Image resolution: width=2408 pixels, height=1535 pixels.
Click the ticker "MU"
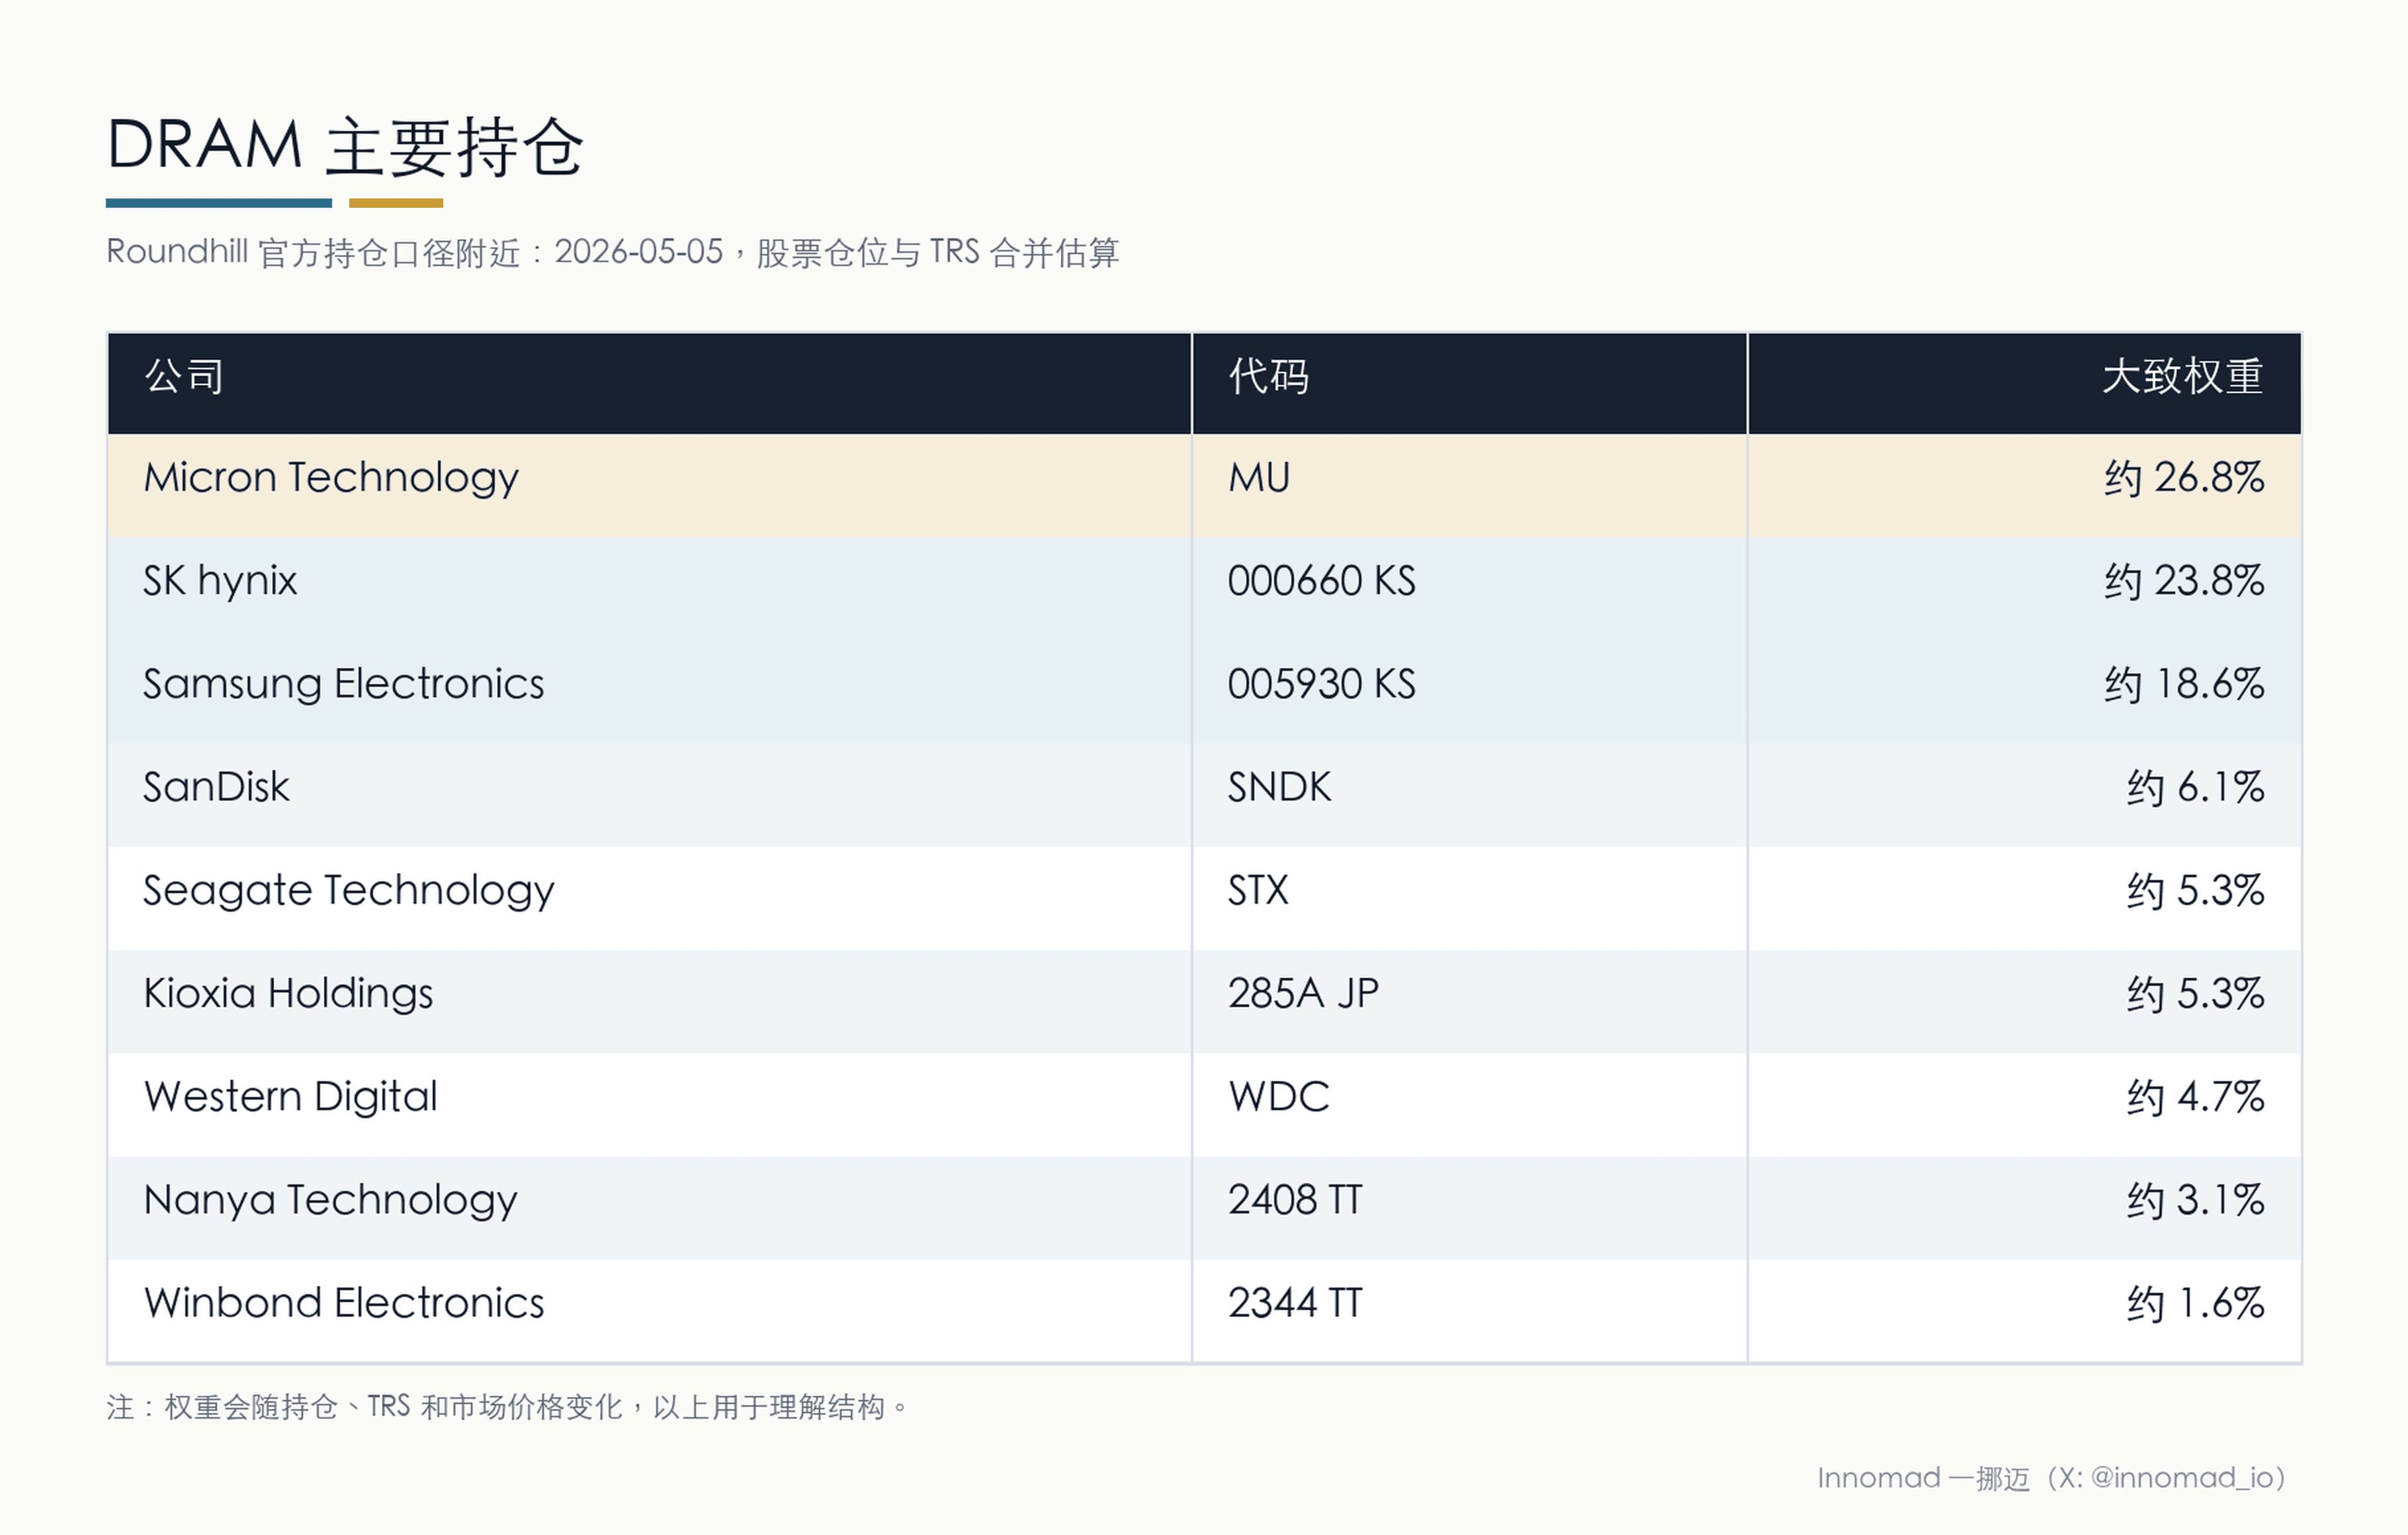[1259, 478]
